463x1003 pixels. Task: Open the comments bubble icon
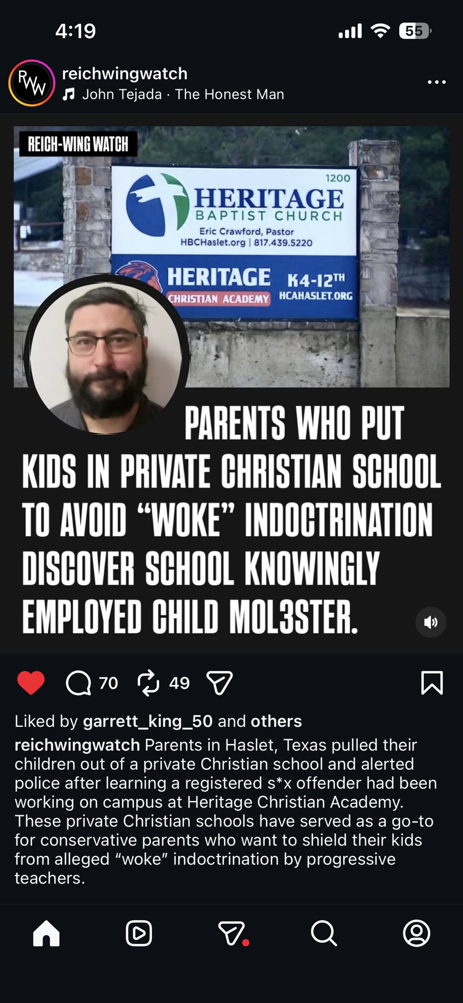click(x=79, y=683)
